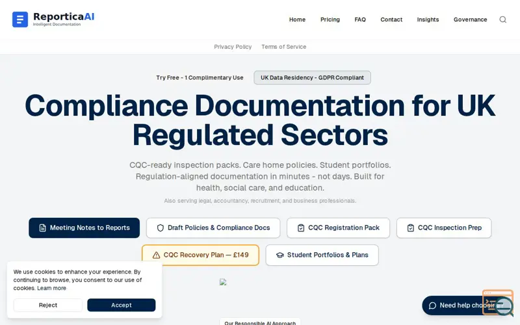Click the shield icon on Draft Policies button
The width and height of the screenshot is (520, 325).
[x=160, y=228]
